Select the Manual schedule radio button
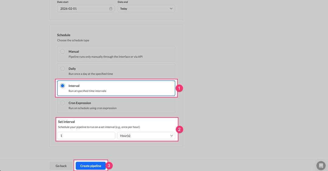The width and height of the screenshot is (328, 171). [x=63, y=51]
